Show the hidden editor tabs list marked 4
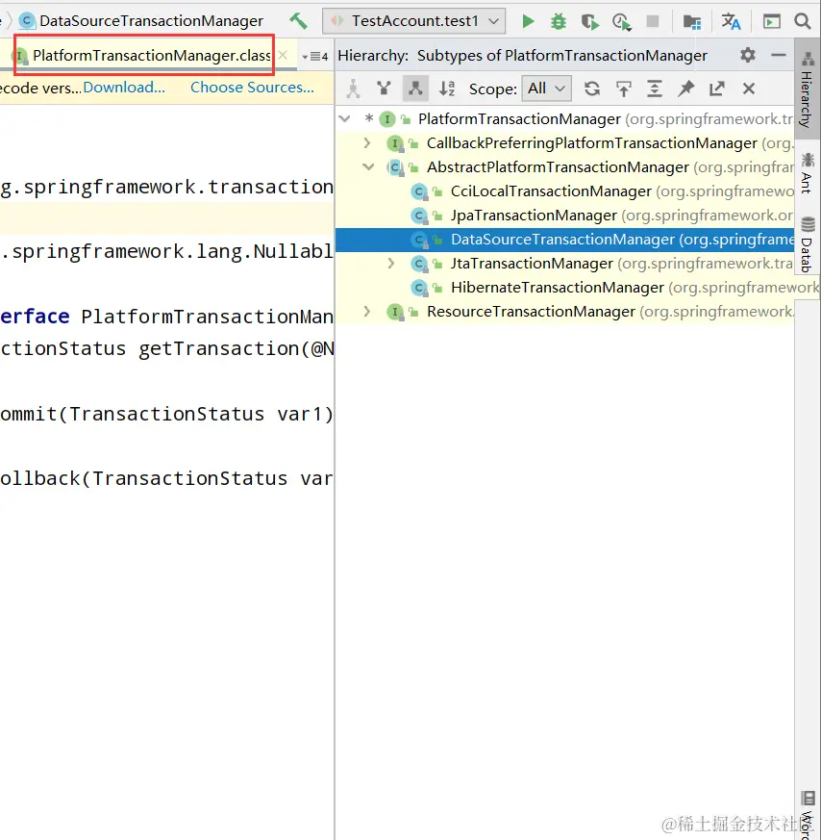This screenshot has width=821, height=840. coord(315,56)
